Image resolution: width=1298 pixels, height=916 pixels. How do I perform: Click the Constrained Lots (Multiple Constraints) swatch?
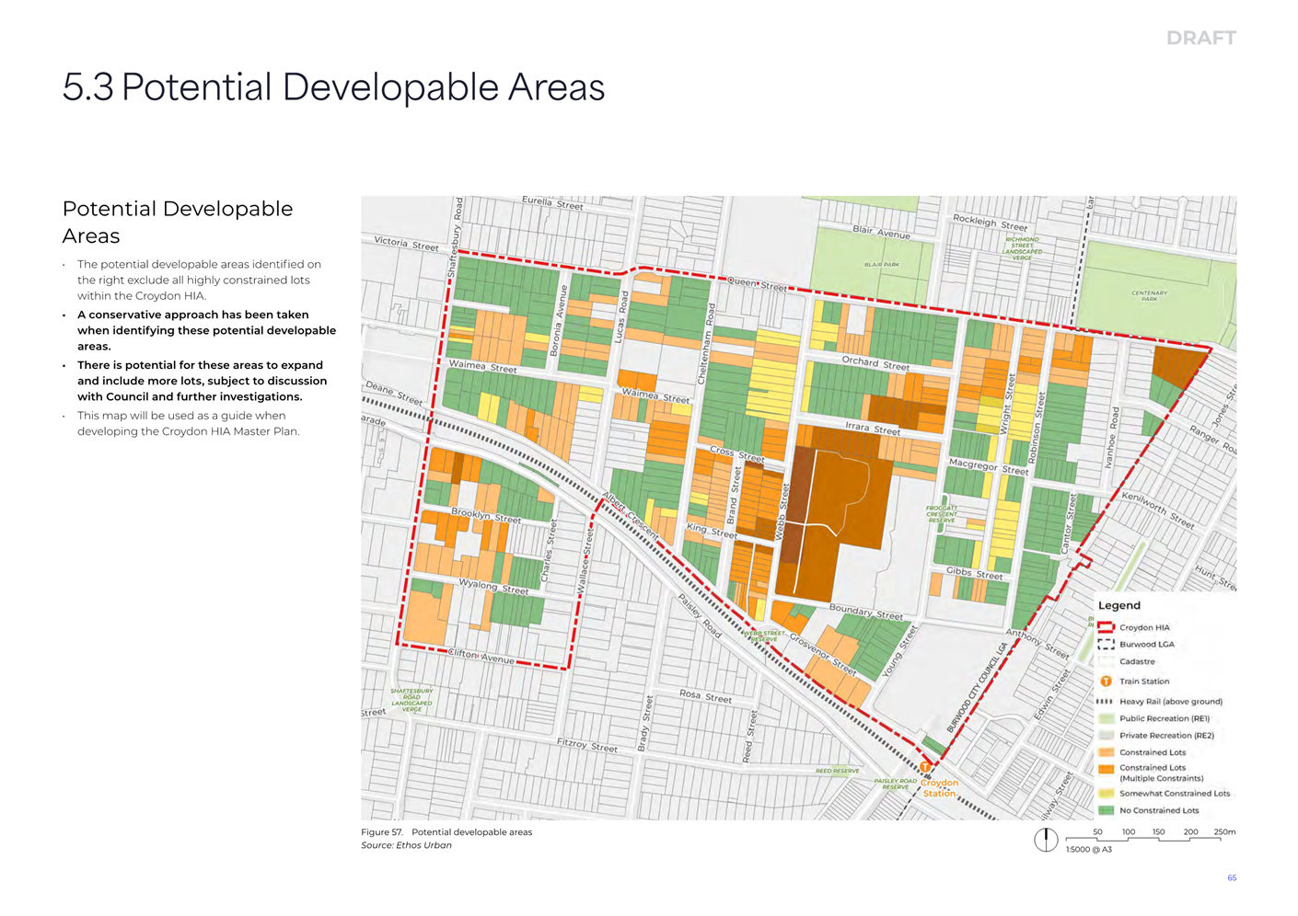1106,769
